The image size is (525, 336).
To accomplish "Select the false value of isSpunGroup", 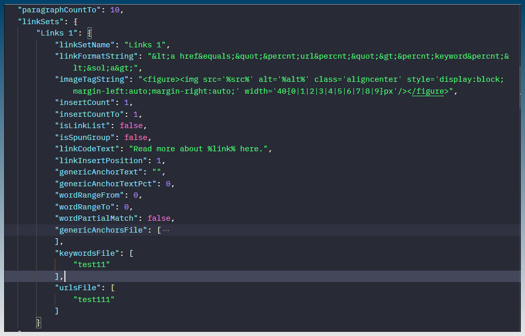I will (136, 137).
